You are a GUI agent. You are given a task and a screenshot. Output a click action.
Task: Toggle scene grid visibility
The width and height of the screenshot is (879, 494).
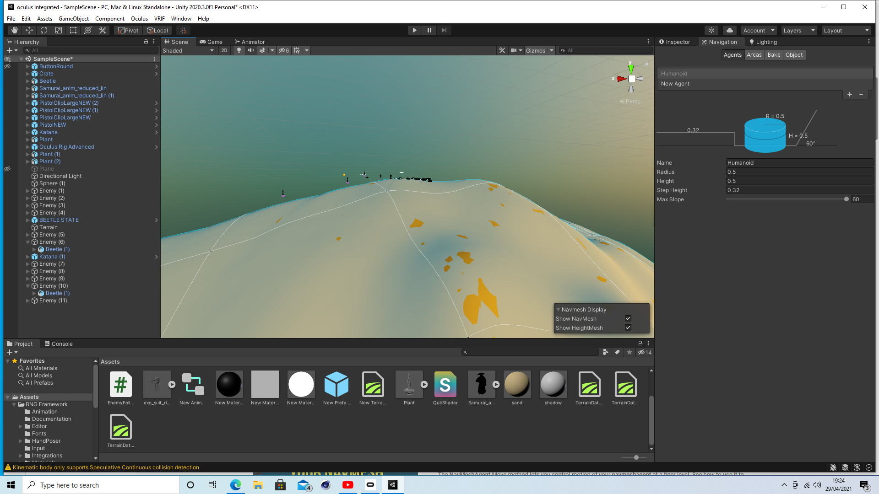point(297,50)
